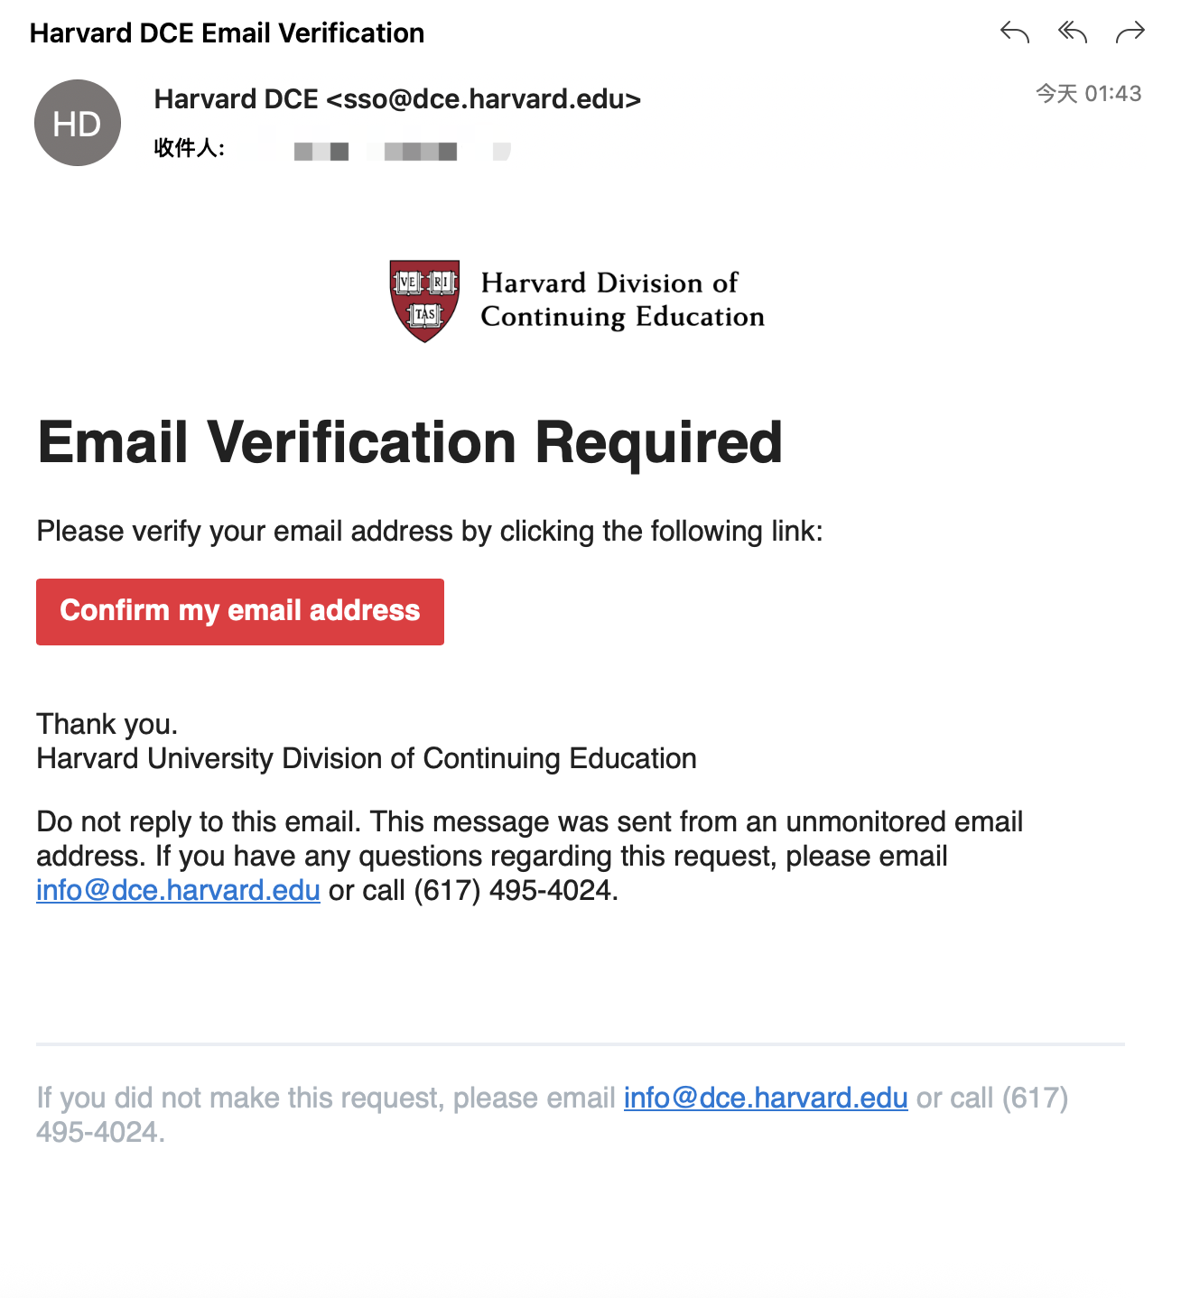Screen dimensions: 1181x1298
Task: Open the info@dce.harvard.edu link in body paragraph
Action: click(x=178, y=891)
